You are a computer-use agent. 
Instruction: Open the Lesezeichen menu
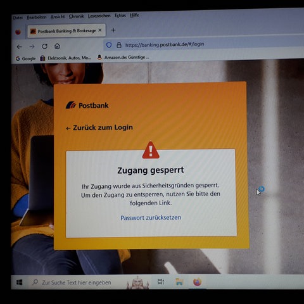pos(99,16)
